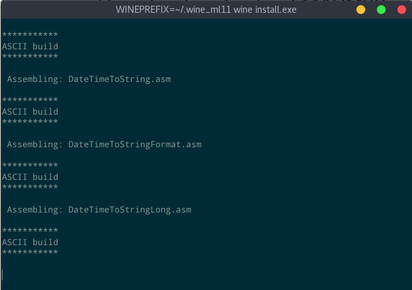Click the topmost asterisk row in the terminal
412x290 pixels.
tap(30, 35)
